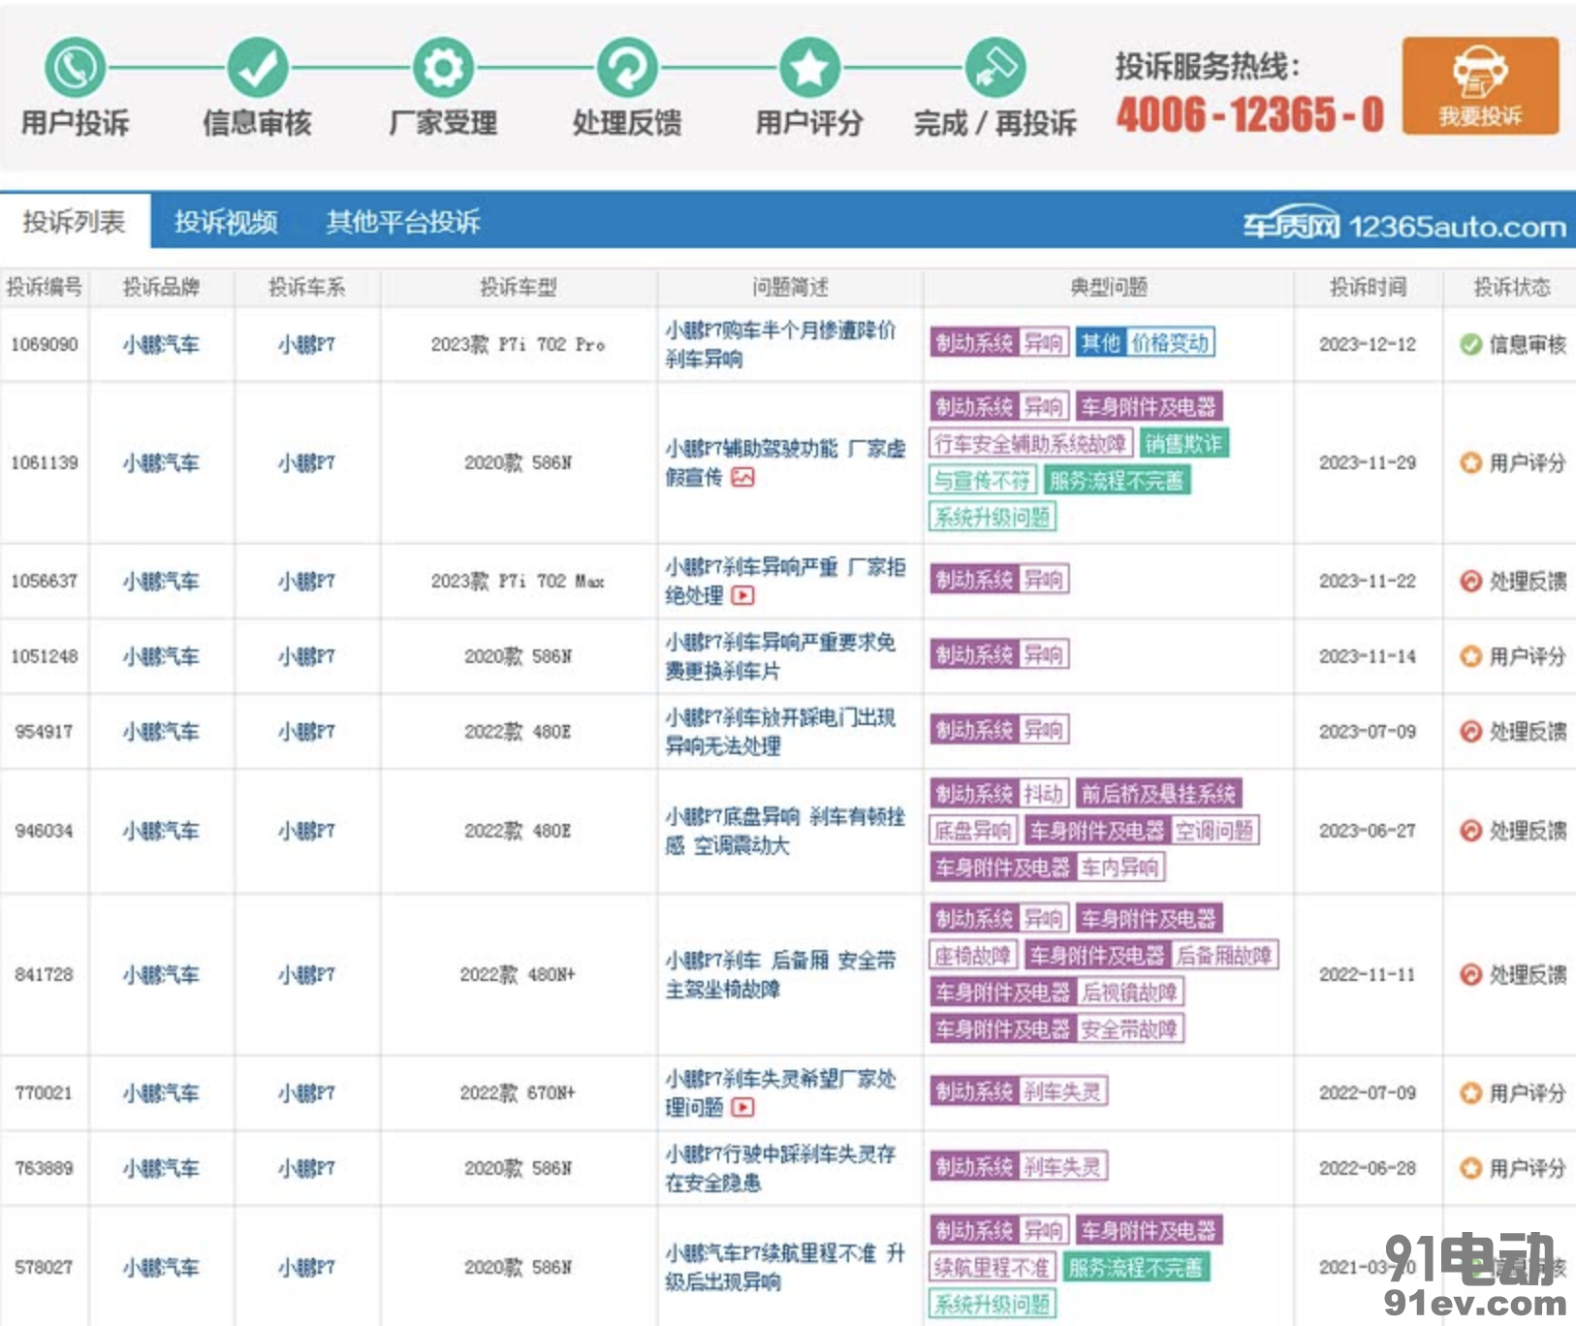Screen dimensions: 1576x1326
Task: Click the 处理反馈 refresh step icon
Action: (627, 68)
